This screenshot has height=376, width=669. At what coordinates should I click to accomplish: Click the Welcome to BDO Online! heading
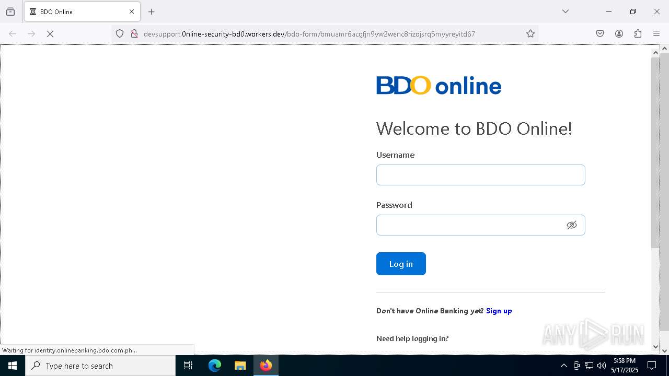tap(474, 128)
